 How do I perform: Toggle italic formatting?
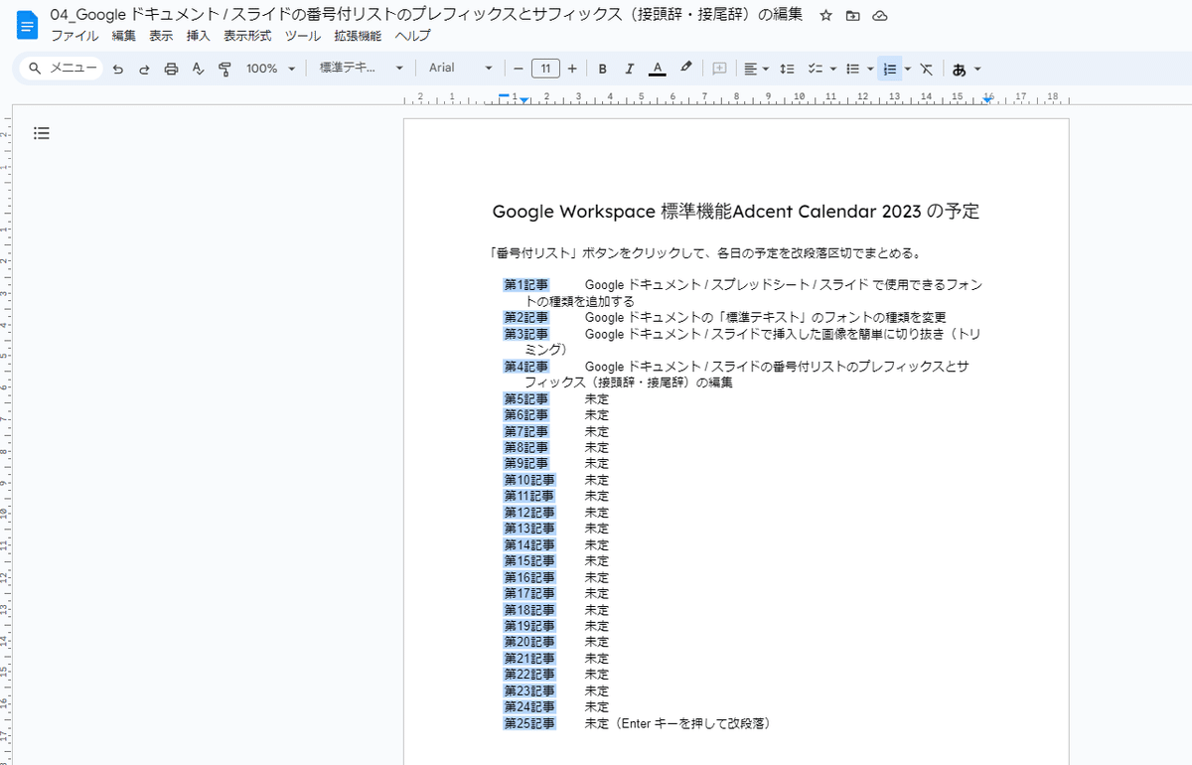point(630,69)
